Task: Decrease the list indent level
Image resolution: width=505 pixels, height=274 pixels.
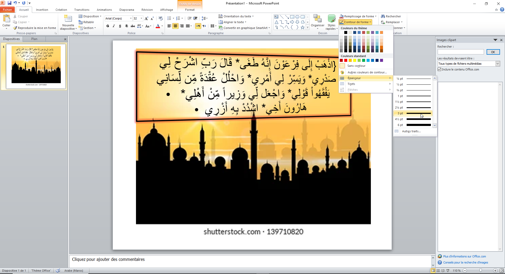Action: click(x=189, y=18)
